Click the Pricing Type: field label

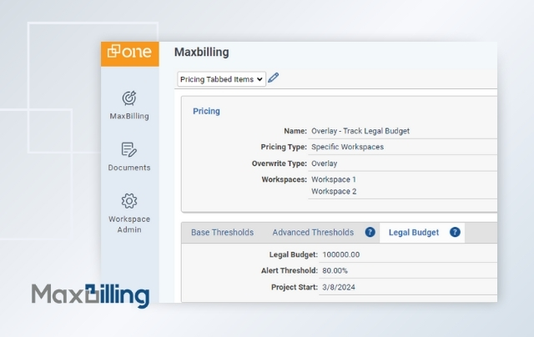point(284,147)
